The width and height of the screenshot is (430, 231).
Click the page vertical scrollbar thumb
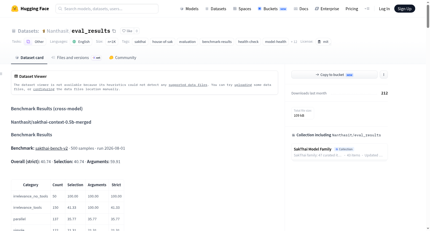point(428,16)
